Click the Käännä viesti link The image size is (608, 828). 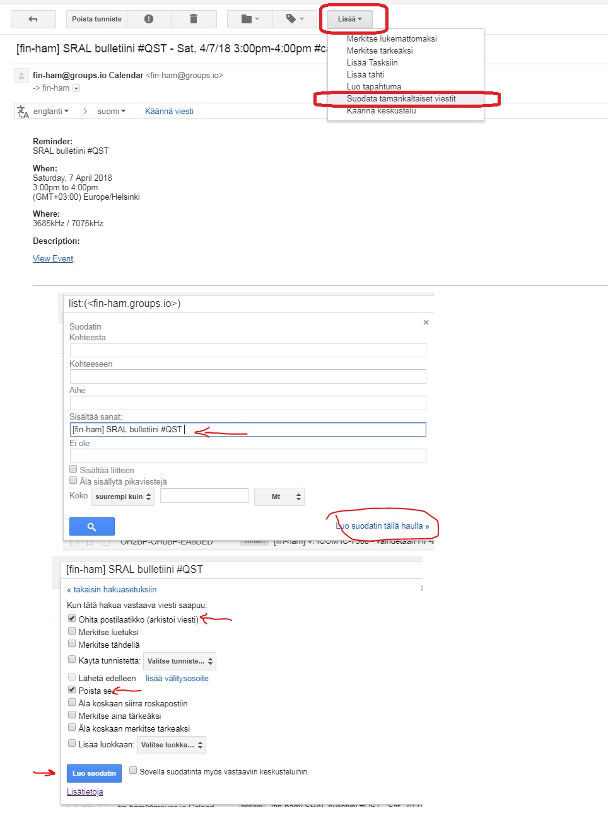169,111
